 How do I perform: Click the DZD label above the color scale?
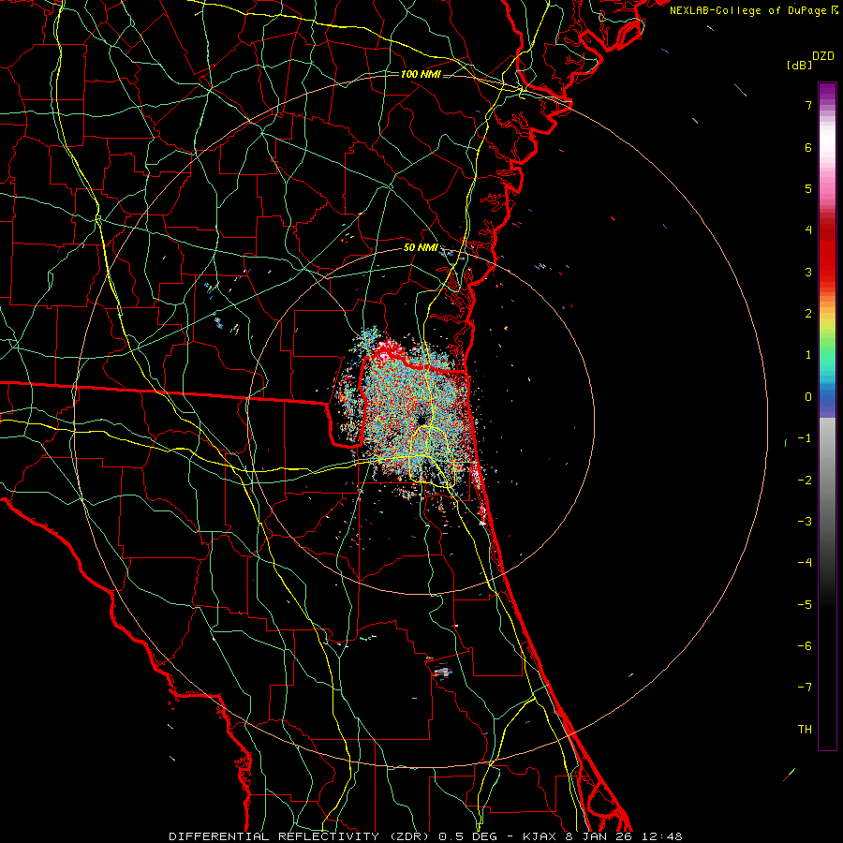tap(822, 56)
